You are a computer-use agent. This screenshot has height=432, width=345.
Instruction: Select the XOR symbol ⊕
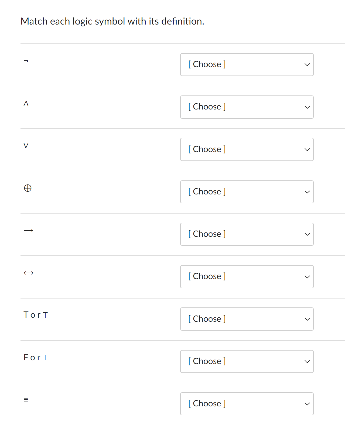tap(28, 188)
